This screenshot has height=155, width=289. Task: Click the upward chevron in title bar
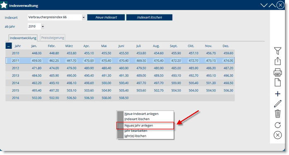[x=272, y=5]
